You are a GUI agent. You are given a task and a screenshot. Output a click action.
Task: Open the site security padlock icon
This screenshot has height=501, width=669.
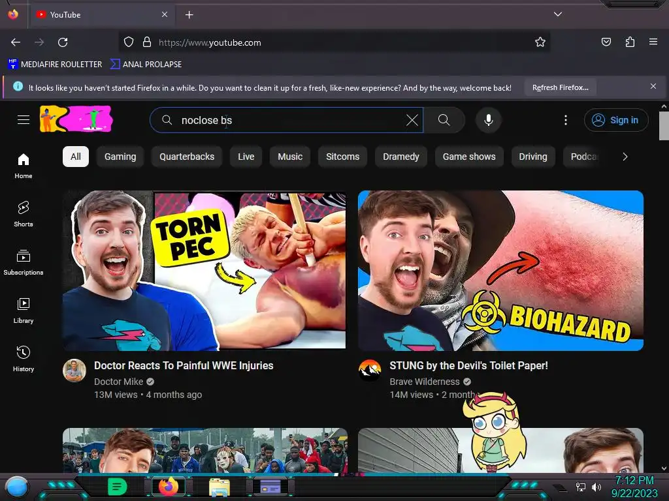(147, 42)
